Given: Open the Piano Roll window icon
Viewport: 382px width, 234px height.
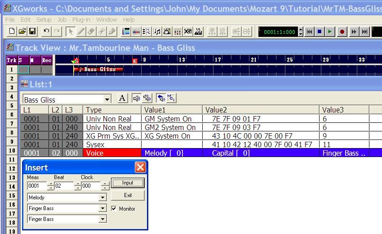Looking at the screenshot, I should point(147,31).
